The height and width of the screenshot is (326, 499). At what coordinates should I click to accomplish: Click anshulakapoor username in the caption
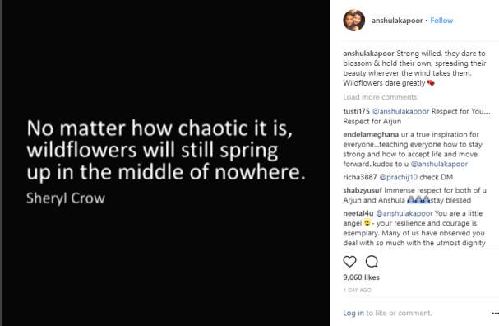point(368,54)
